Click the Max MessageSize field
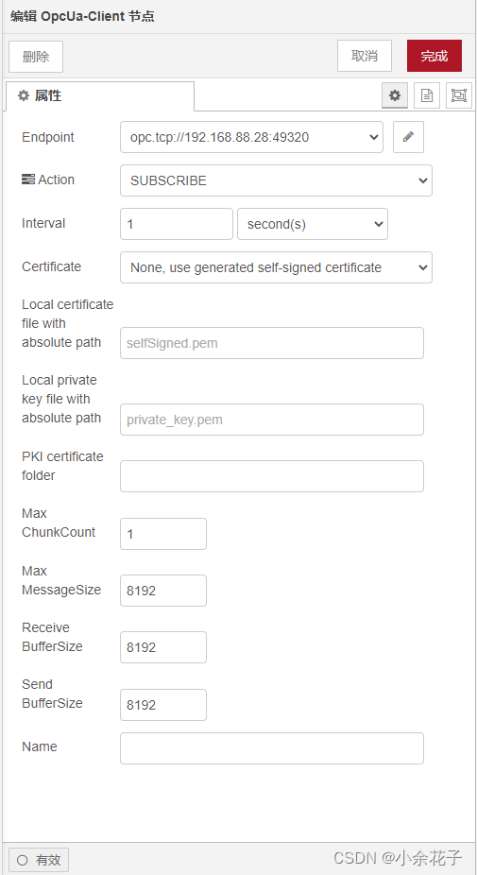 coord(162,591)
